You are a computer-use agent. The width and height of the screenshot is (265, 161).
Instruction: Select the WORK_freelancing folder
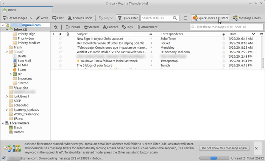point(26,114)
